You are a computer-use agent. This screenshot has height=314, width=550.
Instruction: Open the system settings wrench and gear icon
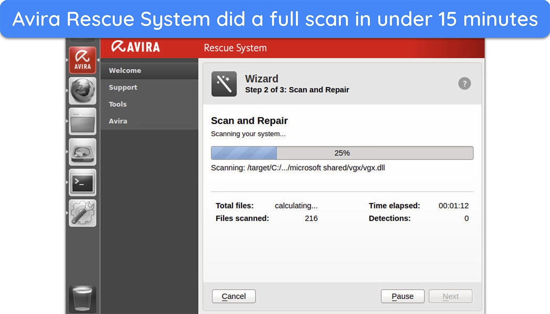(82, 213)
